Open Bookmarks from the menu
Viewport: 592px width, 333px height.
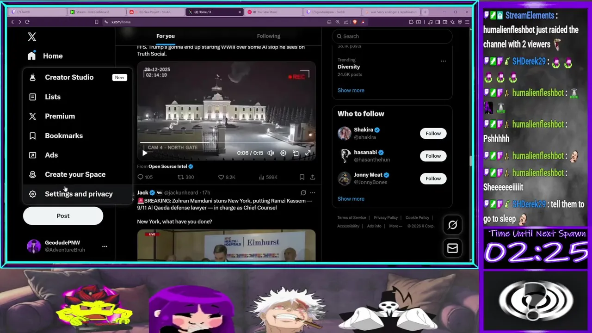coord(78,136)
